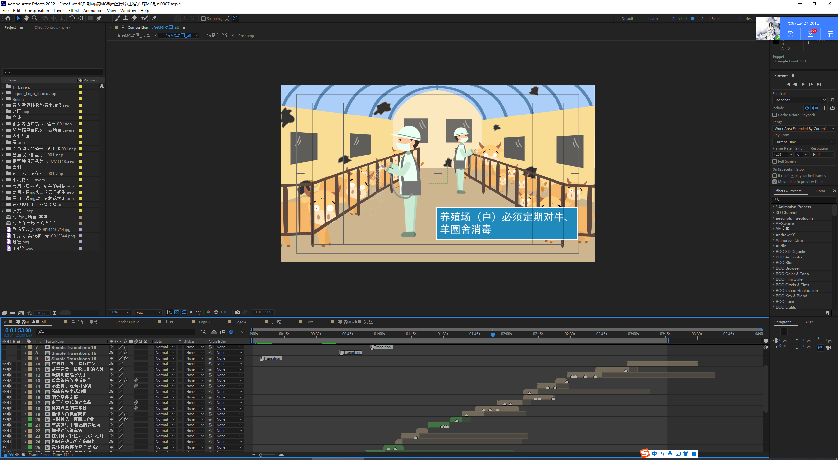Check Cache Before Playback option
Viewport: 838px width, 460px height.
point(774,115)
